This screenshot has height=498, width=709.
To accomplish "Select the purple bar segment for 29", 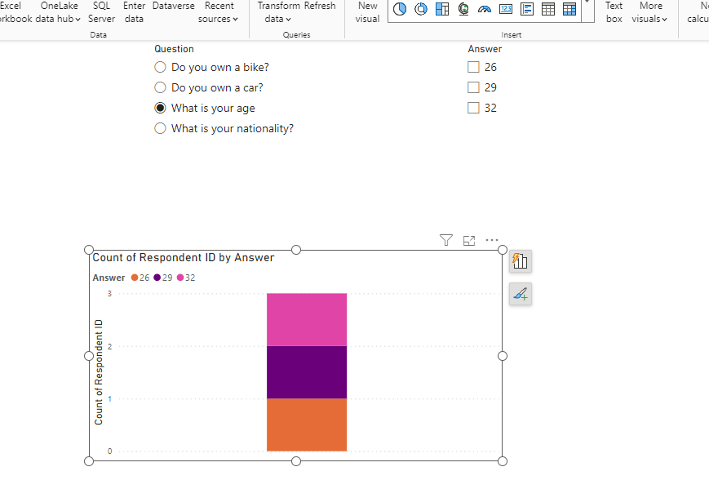I will pos(307,372).
